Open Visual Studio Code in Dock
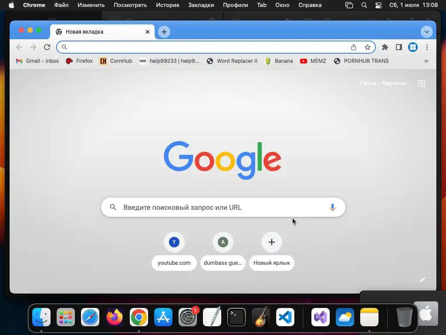446x335 pixels. coord(285,317)
